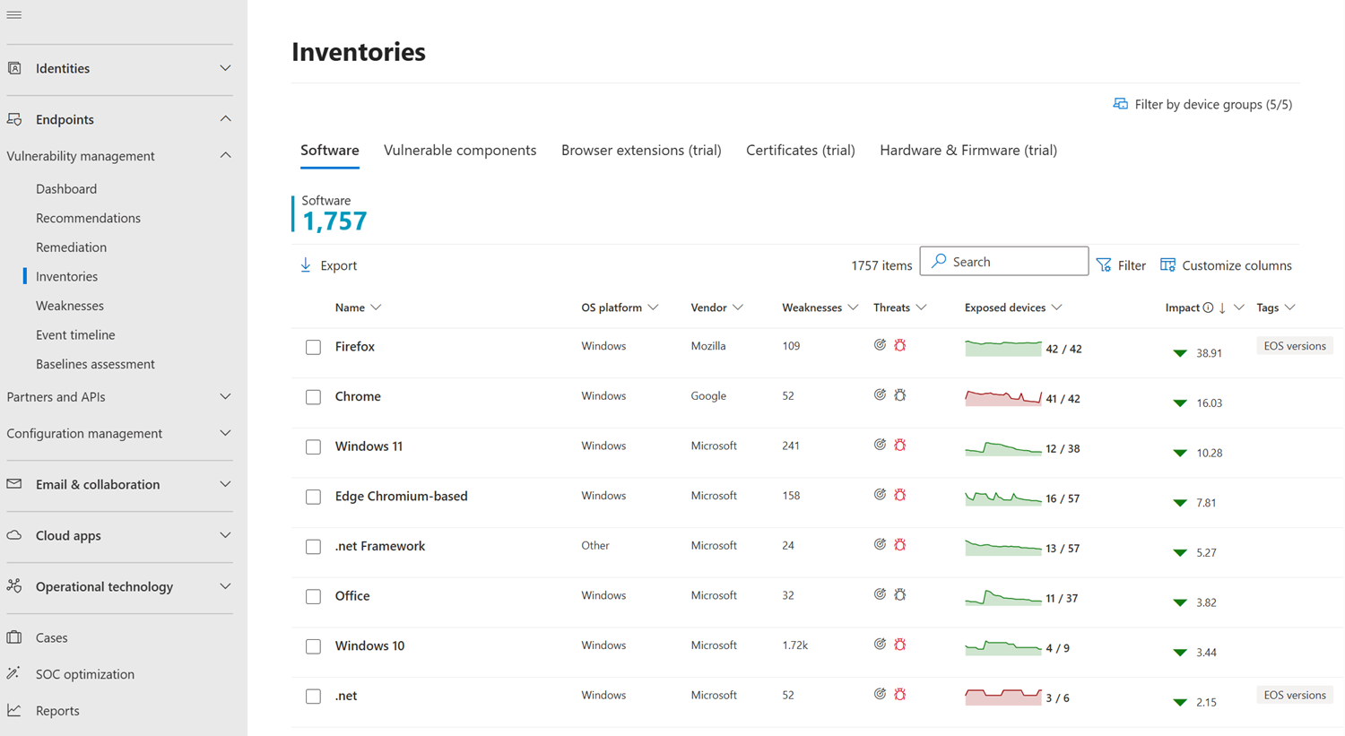Select the Windows 10 row checkbox
Viewport: 1345px width, 736px height.
pos(313,646)
